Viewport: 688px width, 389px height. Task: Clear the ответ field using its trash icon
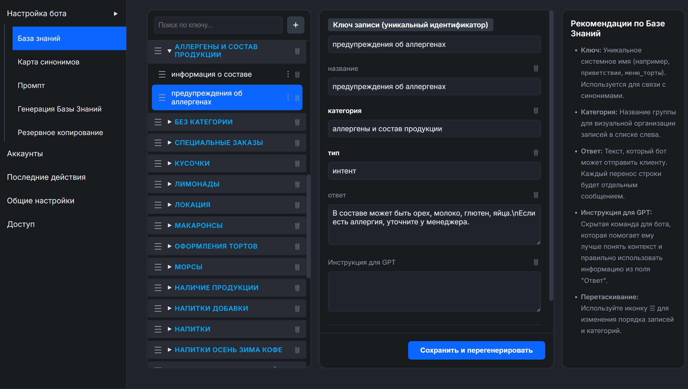536,195
